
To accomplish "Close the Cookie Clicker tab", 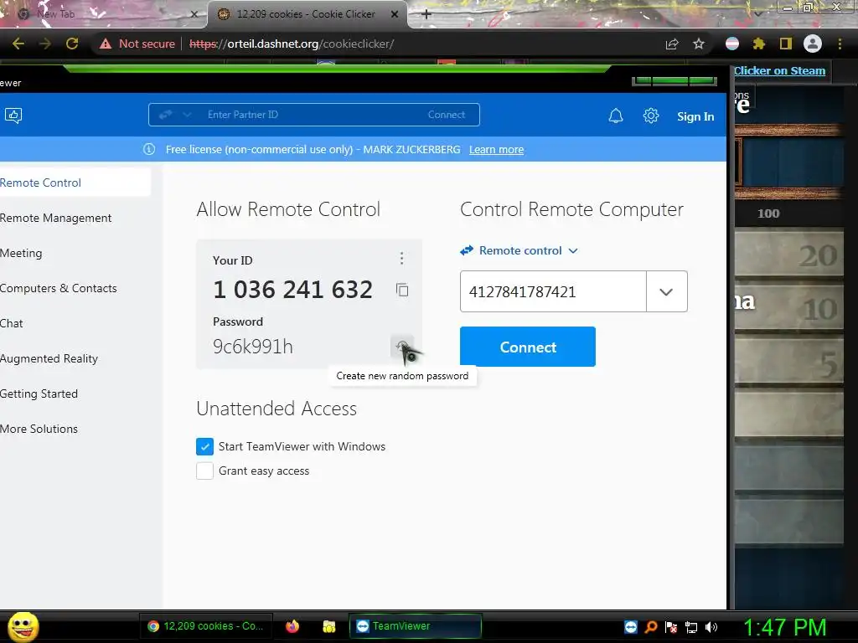I will tap(395, 14).
